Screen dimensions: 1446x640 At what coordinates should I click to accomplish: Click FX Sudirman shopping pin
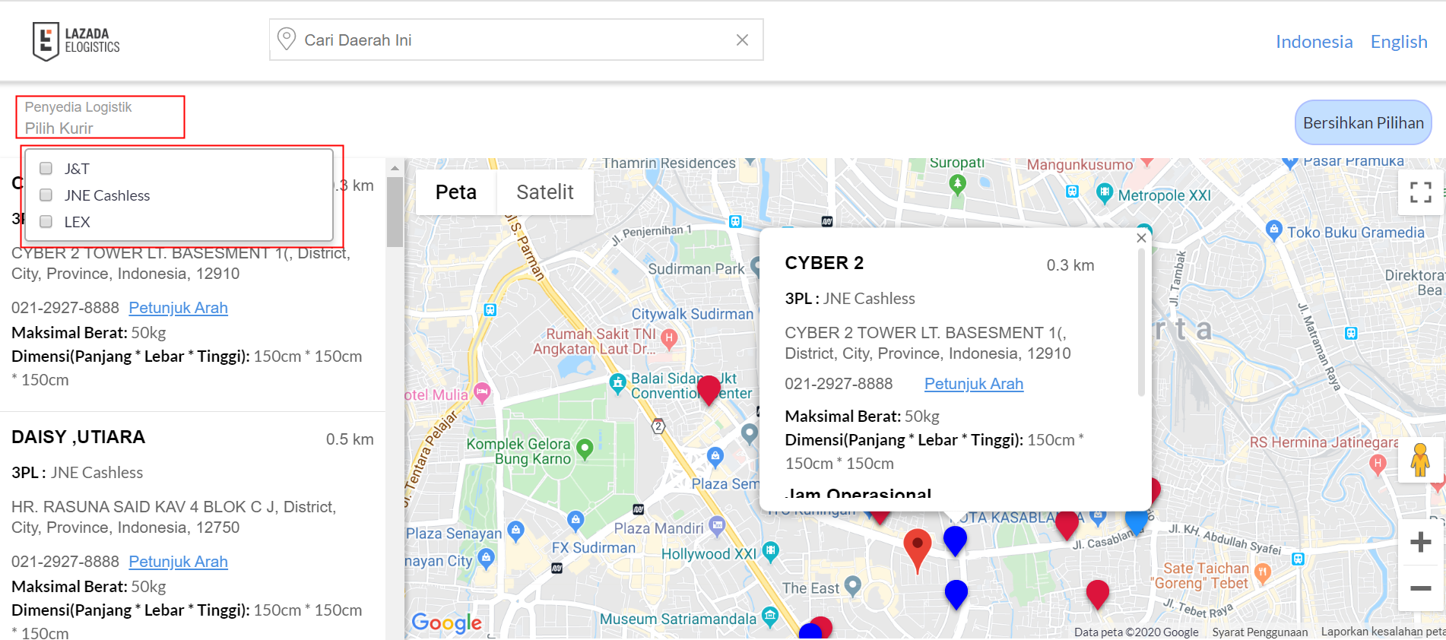coord(576,521)
